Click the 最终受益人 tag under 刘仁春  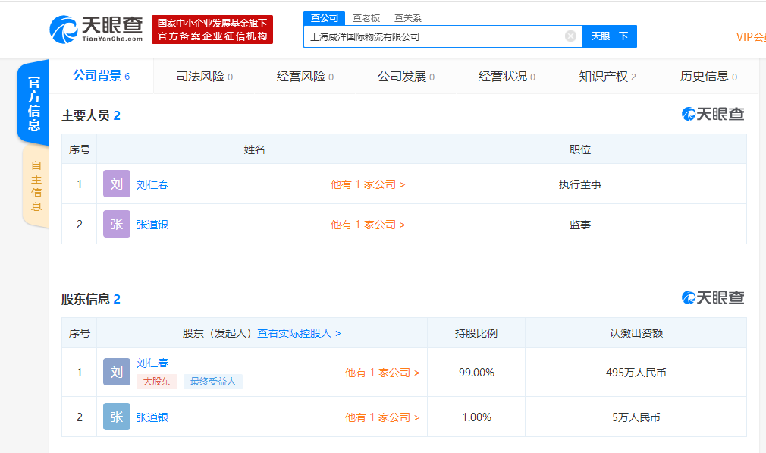[213, 382]
